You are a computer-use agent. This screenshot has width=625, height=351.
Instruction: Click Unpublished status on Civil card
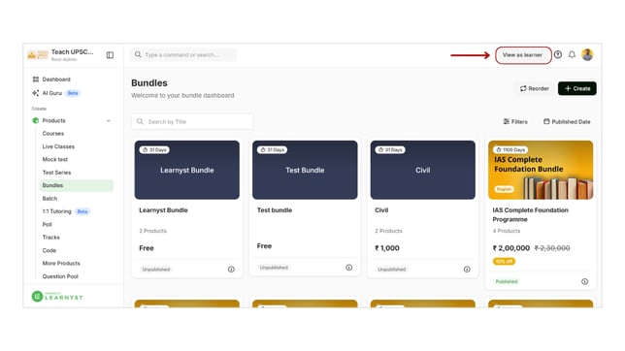pyautogui.click(x=392, y=270)
